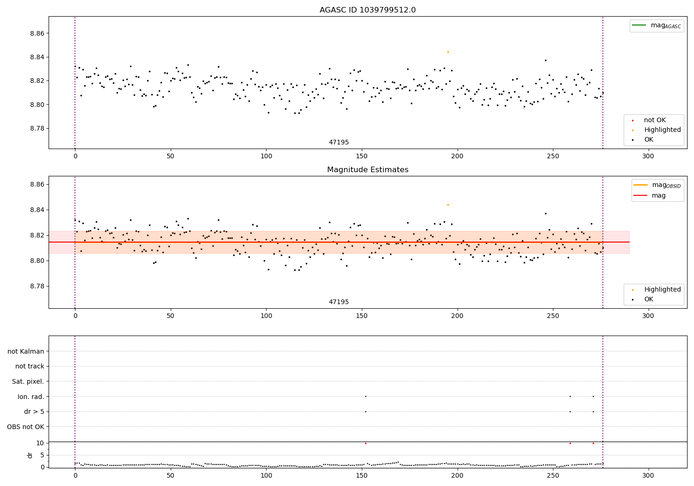Click the 'dr' y-axis label of bottom panel
This screenshot has width=694, height=486.
[30, 455]
